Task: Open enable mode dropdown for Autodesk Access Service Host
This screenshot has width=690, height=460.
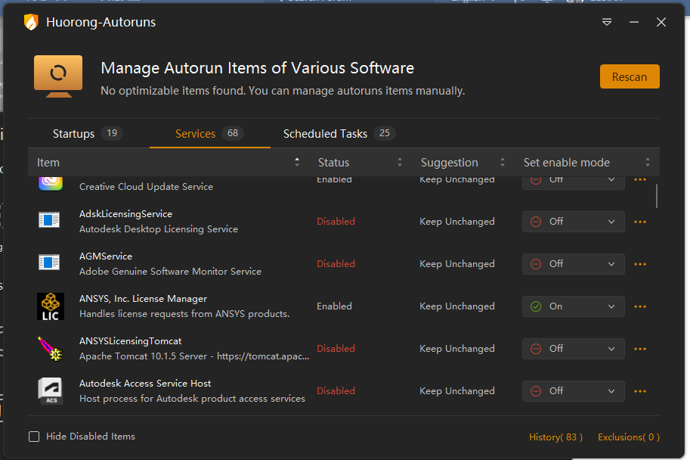Action: [x=574, y=391]
